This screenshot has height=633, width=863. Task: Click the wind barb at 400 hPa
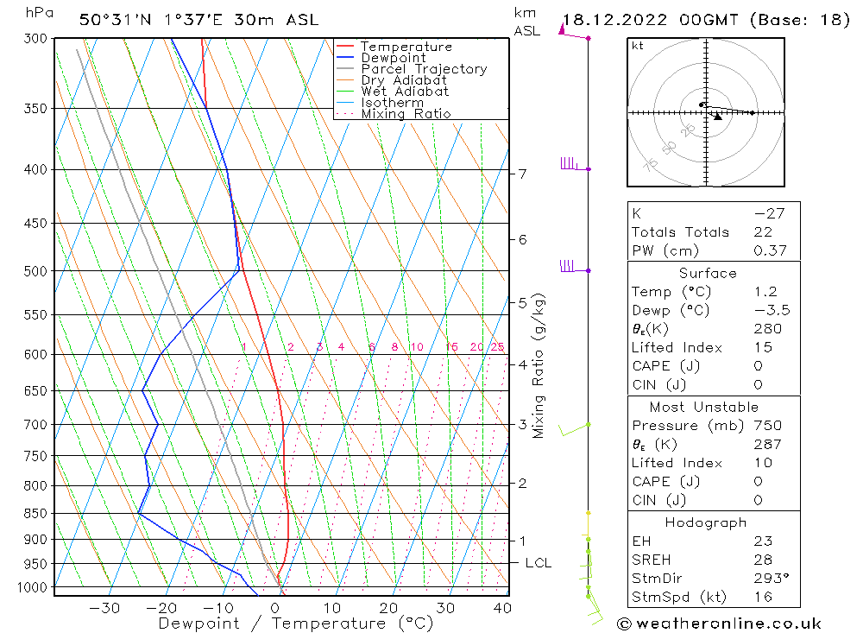[574, 165]
